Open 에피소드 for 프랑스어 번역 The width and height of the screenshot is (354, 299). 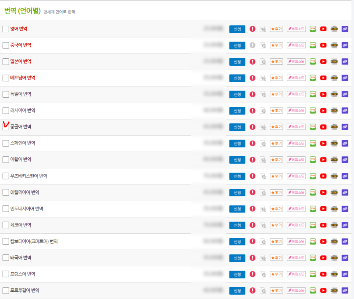click(x=296, y=274)
